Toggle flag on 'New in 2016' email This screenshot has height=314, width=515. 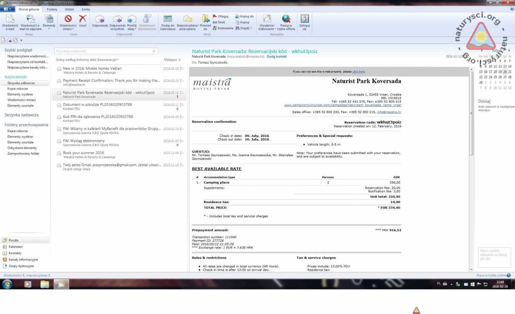click(x=182, y=69)
